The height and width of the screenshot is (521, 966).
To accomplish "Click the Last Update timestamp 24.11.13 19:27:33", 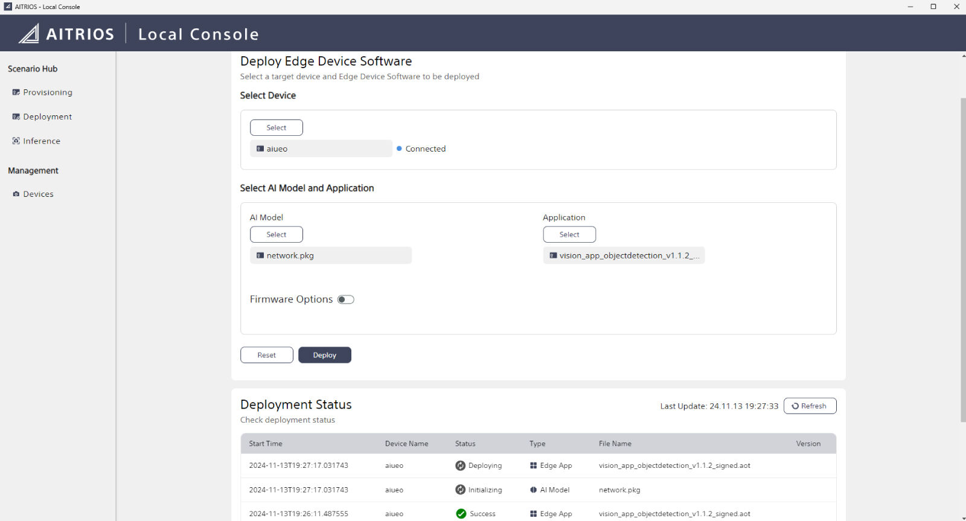I will pyautogui.click(x=744, y=406).
